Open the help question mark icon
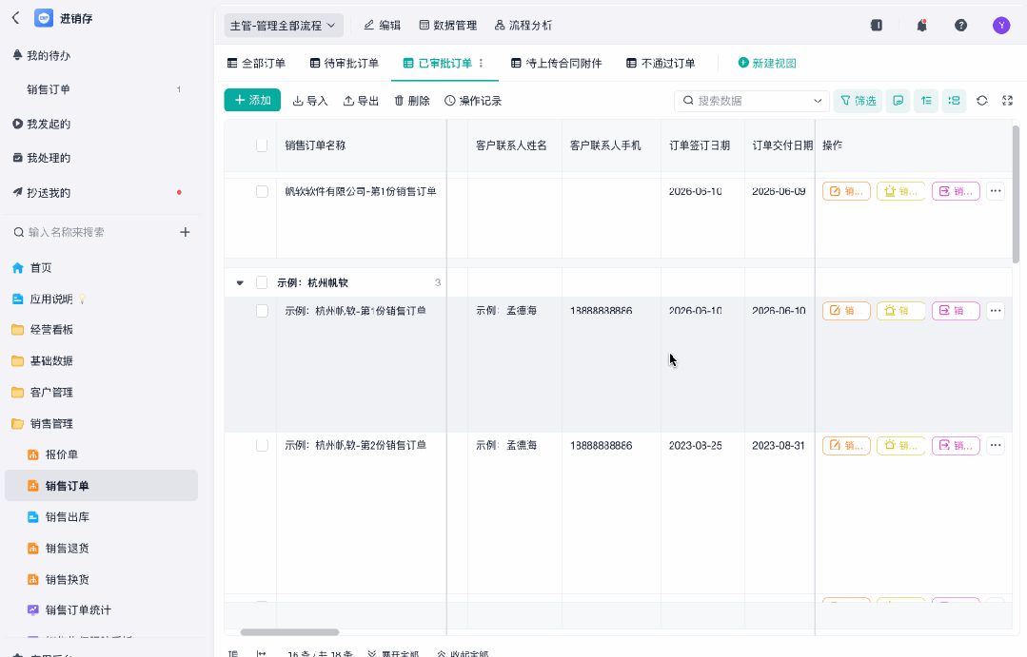The height and width of the screenshot is (657, 1027). (x=960, y=26)
